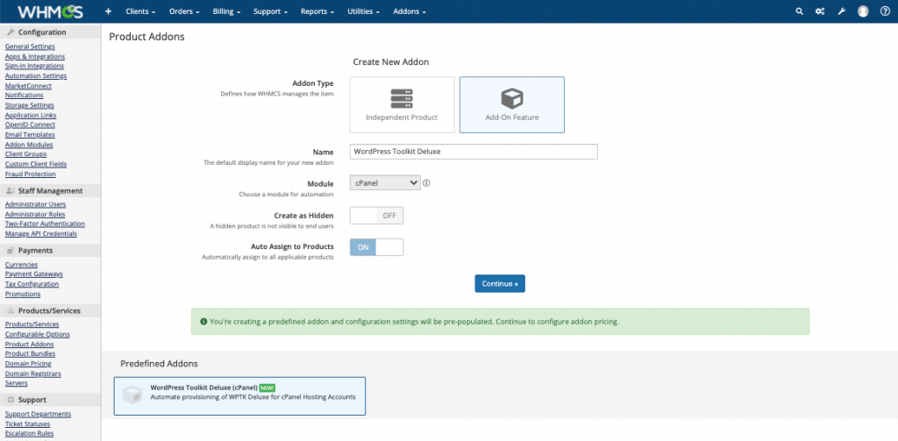Image resolution: width=898 pixels, height=441 pixels.
Task: Open the double gears automation icon
Action: click(x=820, y=11)
